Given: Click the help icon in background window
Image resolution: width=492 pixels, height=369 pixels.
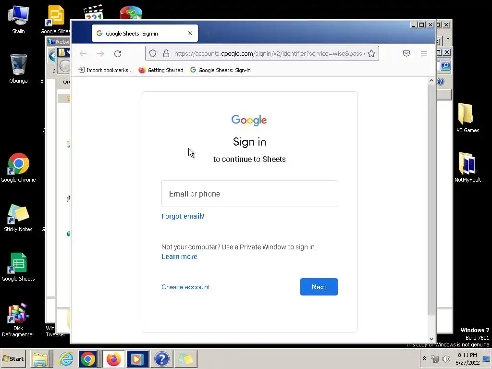Looking at the screenshot, I should pyautogui.click(x=441, y=82).
